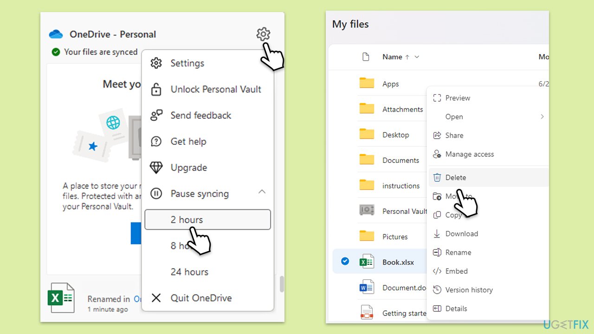Image resolution: width=594 pixels, height=334 pixels.
Task: Click the Word document file icon
Action: click(367, 288)
